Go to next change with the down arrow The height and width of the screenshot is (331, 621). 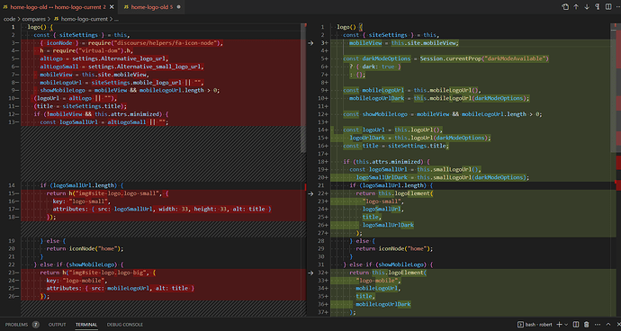click(587, 6)
